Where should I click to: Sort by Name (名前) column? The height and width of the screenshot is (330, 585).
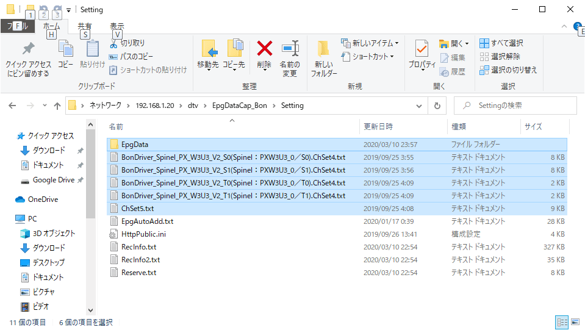click(x=116, y=127)
